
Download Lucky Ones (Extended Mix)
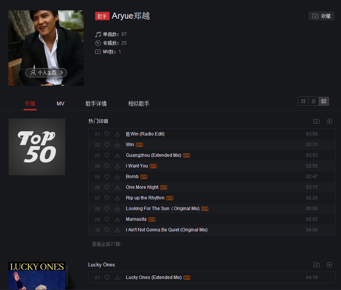118,277
